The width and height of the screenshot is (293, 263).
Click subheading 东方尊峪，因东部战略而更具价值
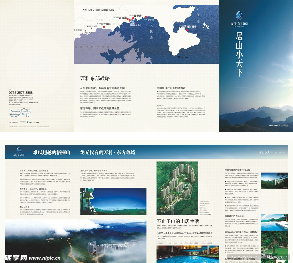pyautogui.click(x=100, y=108)
